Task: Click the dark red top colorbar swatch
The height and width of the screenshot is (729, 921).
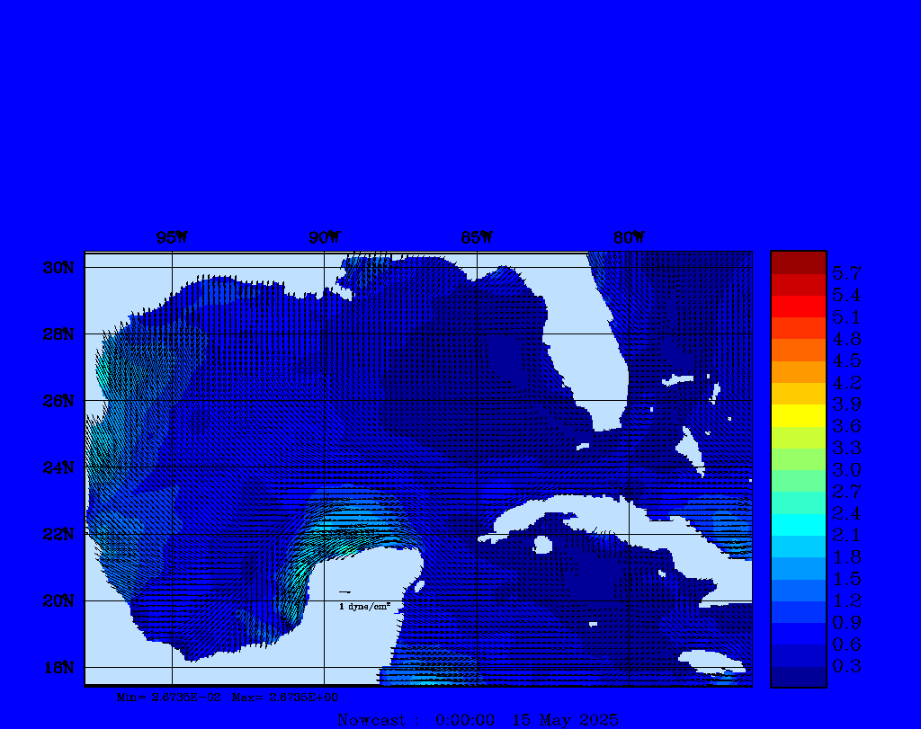Action: (798, 262)
